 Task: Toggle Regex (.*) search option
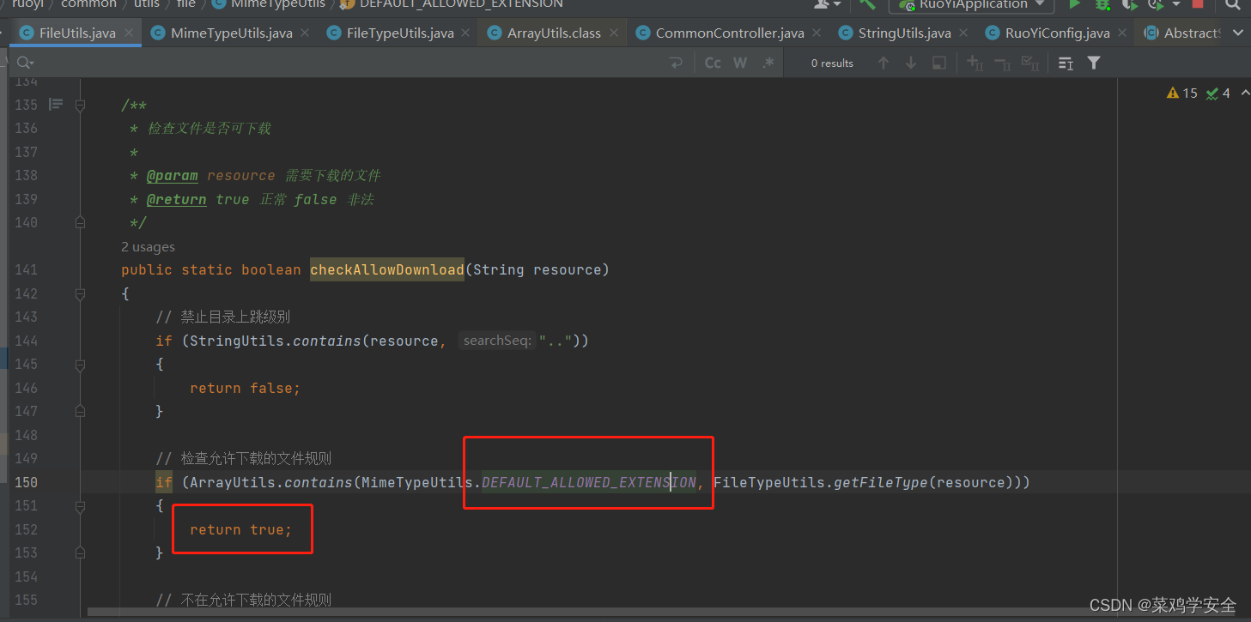(x=768, y=63)
